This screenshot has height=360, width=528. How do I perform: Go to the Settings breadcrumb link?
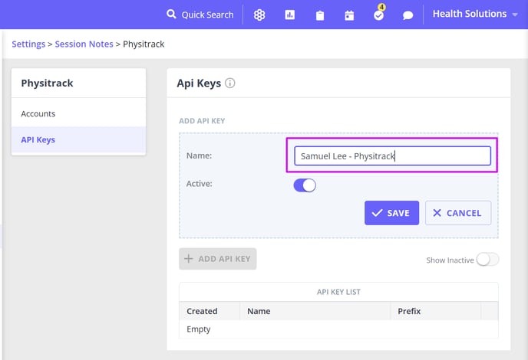(x=28, y=44)
